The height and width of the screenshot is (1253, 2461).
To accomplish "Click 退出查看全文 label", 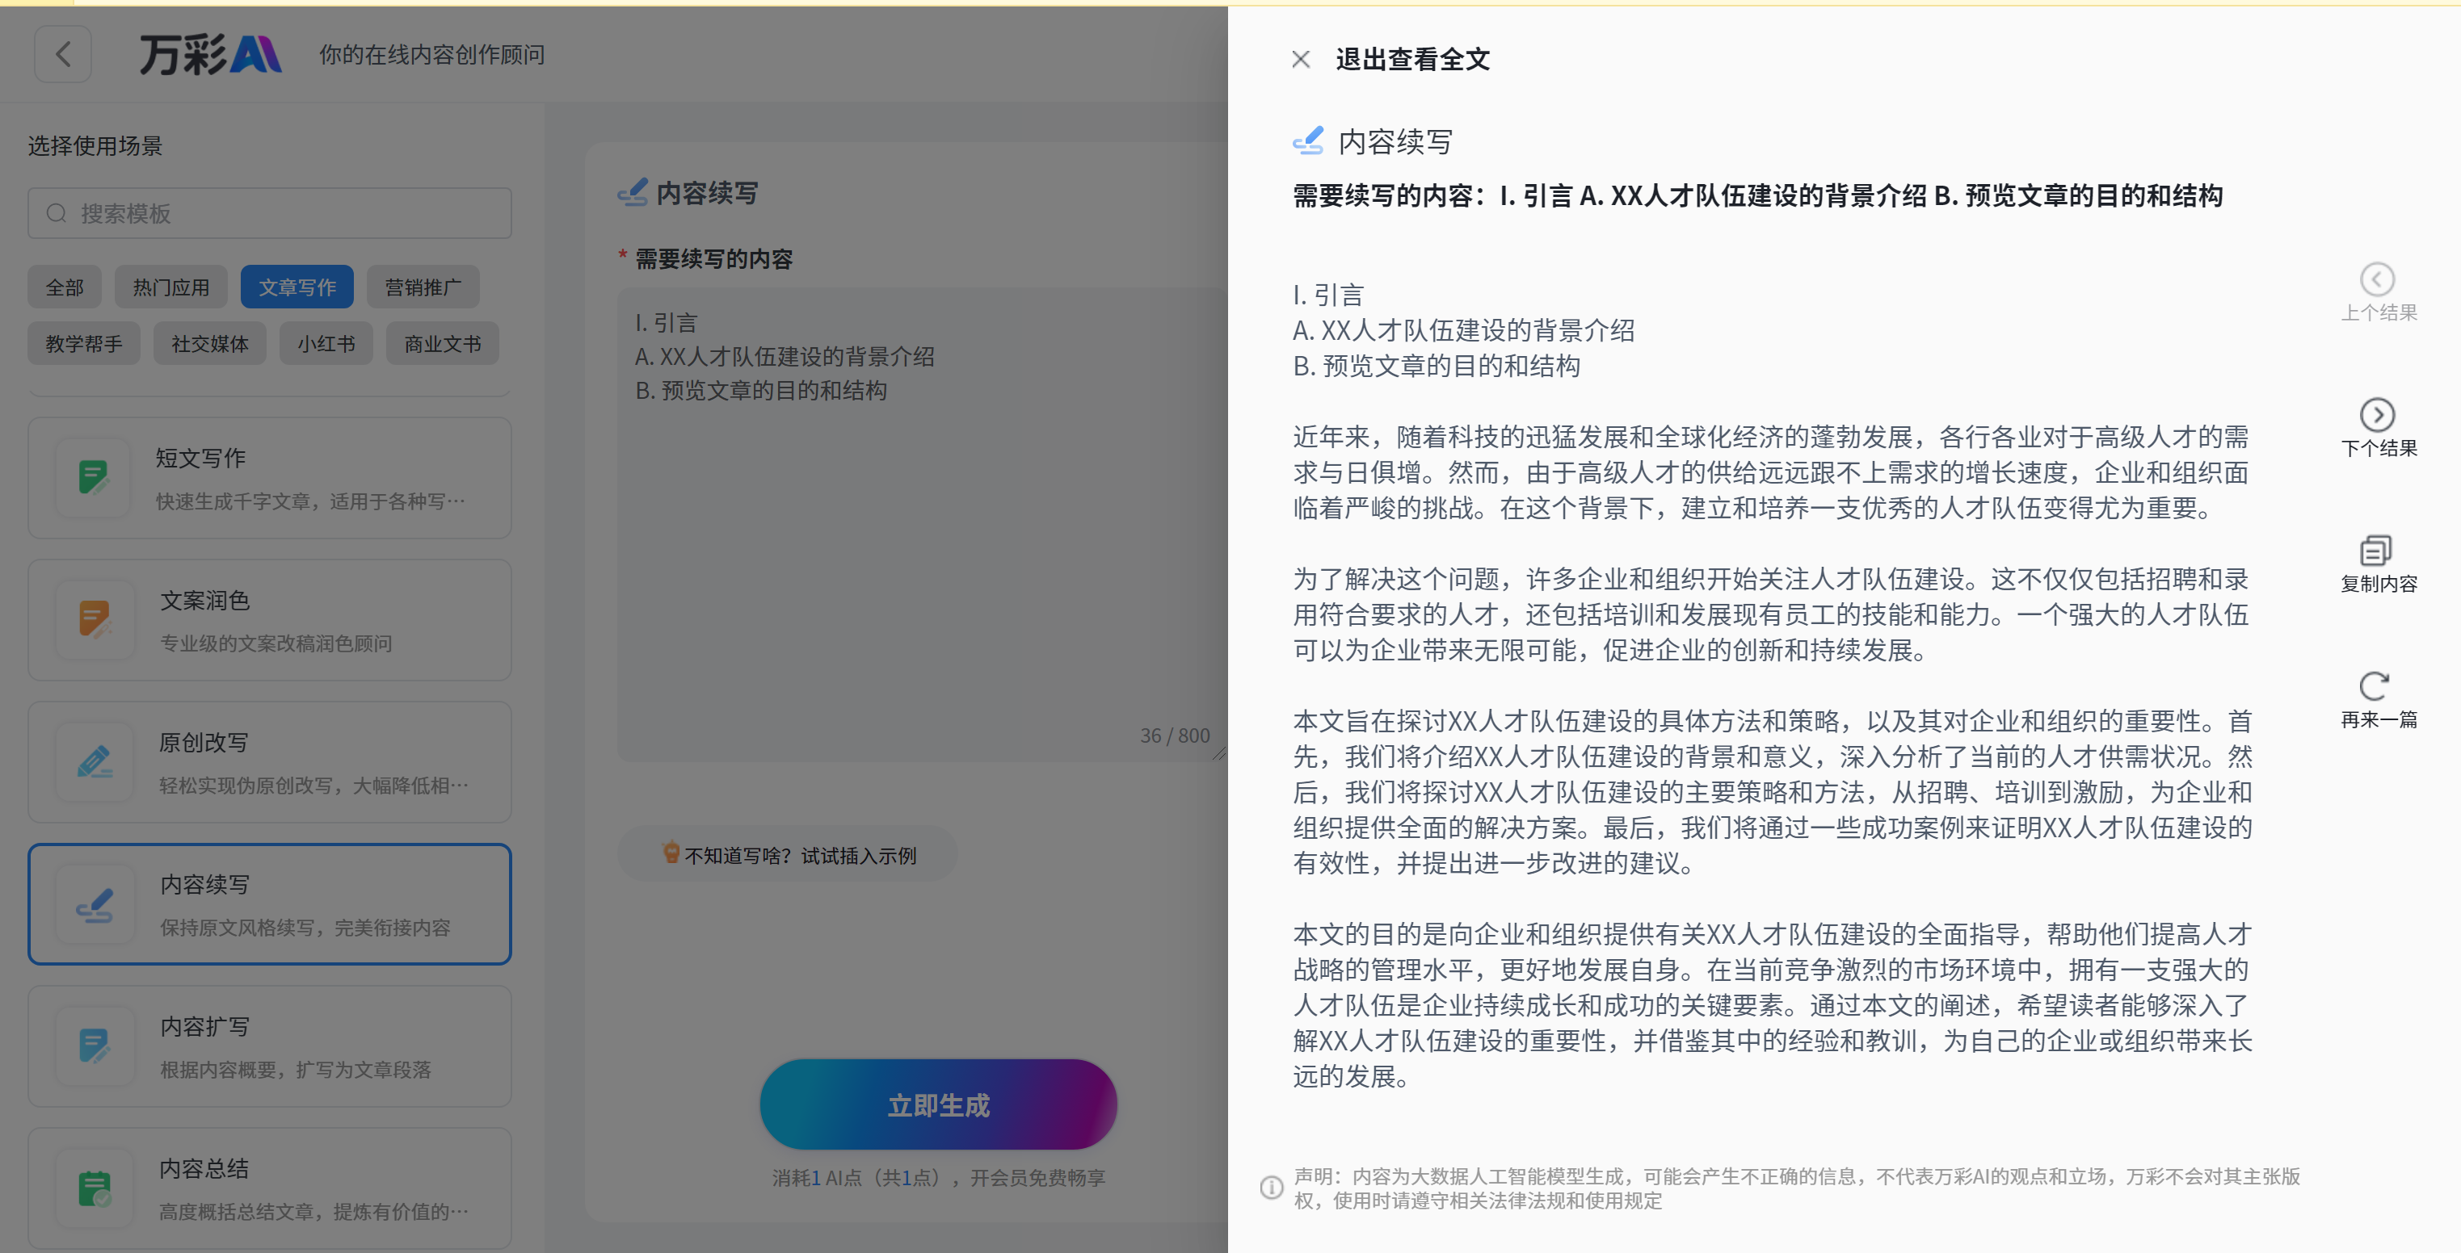I will pos(1412,59).
